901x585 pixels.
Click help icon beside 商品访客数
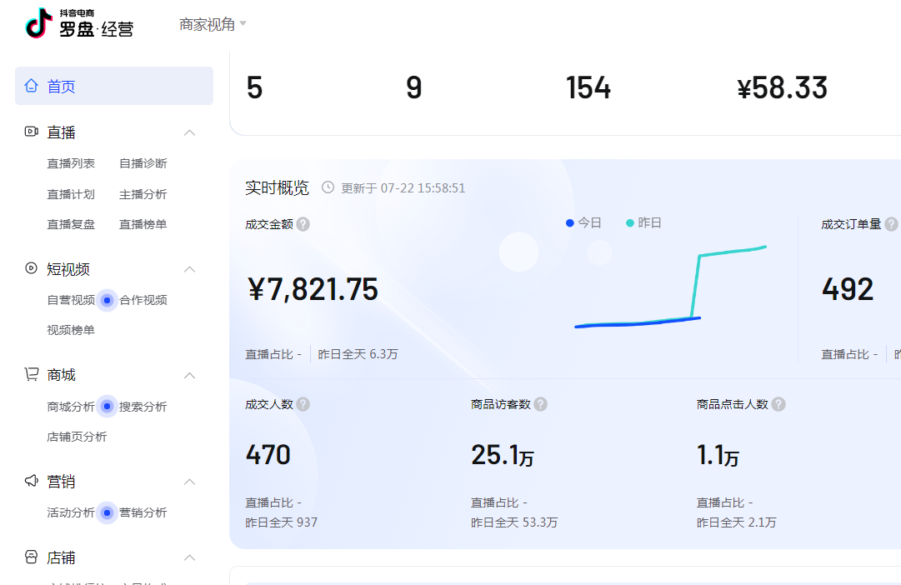pyautogui.click(x=540, y=404)
